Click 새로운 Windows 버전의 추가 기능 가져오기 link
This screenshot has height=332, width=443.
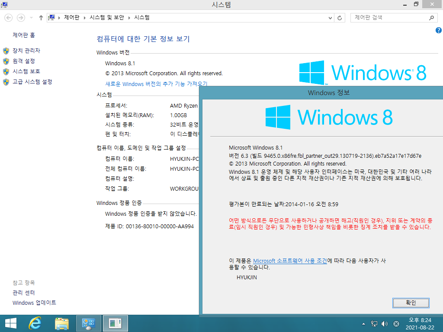[156, 83]
